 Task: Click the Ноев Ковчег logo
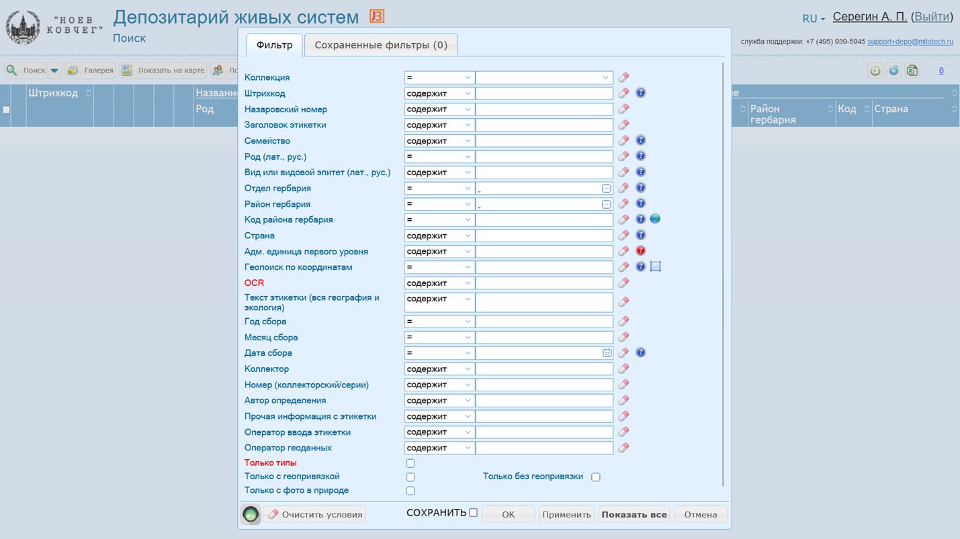pos(54,28)
